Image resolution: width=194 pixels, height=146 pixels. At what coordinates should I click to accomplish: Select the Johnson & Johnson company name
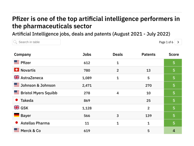tap(38, 85)
